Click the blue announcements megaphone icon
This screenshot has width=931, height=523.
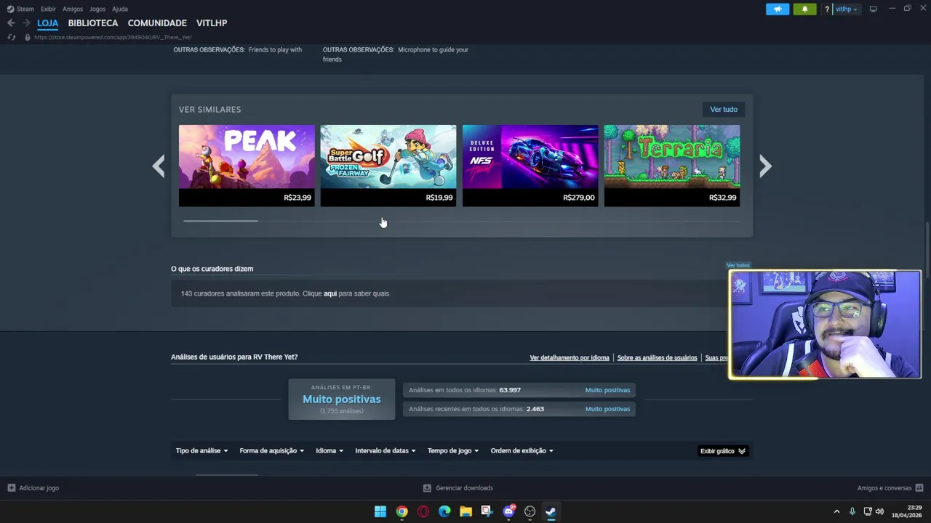point(778,9)
